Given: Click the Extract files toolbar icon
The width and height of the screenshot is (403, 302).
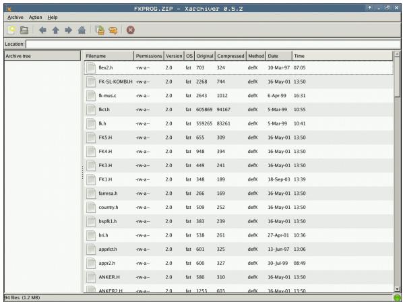Looking at the screenshot, I should 113,30.
